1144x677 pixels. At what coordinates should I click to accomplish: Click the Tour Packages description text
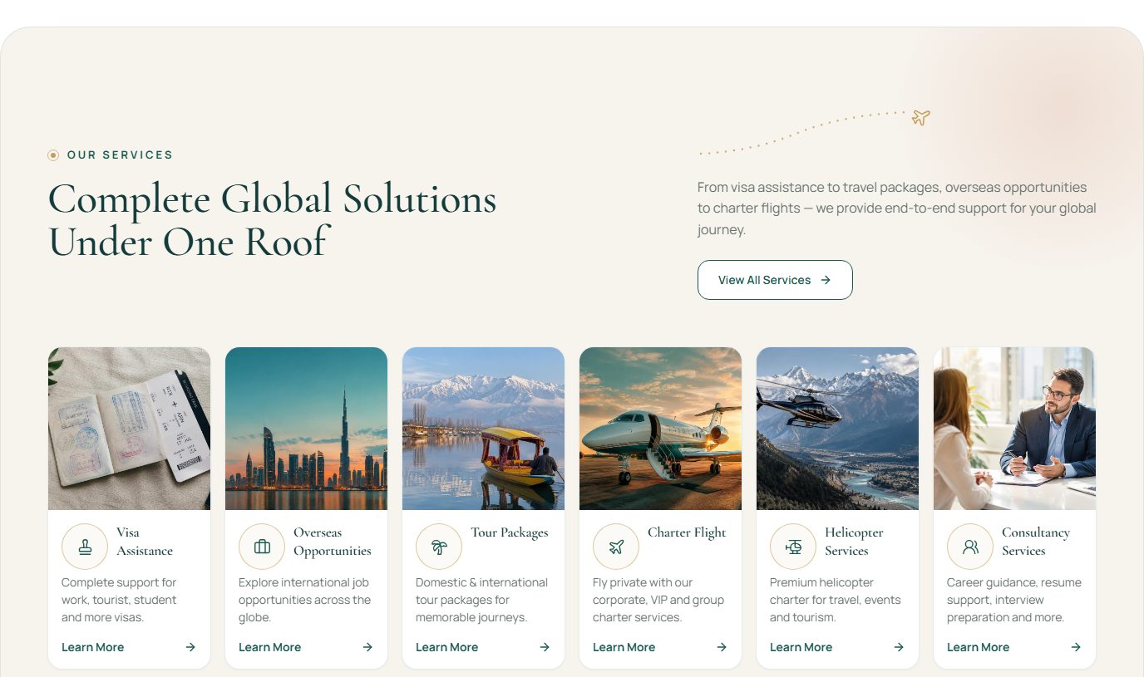tap(482, 600)
